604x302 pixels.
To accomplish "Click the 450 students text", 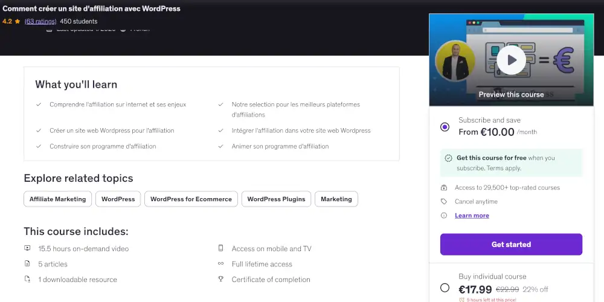I will 79,21.
